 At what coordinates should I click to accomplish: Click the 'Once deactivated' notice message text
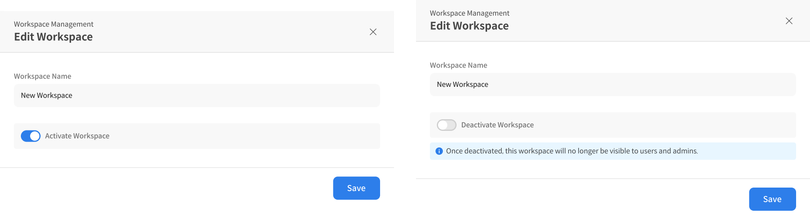point(572,151)
